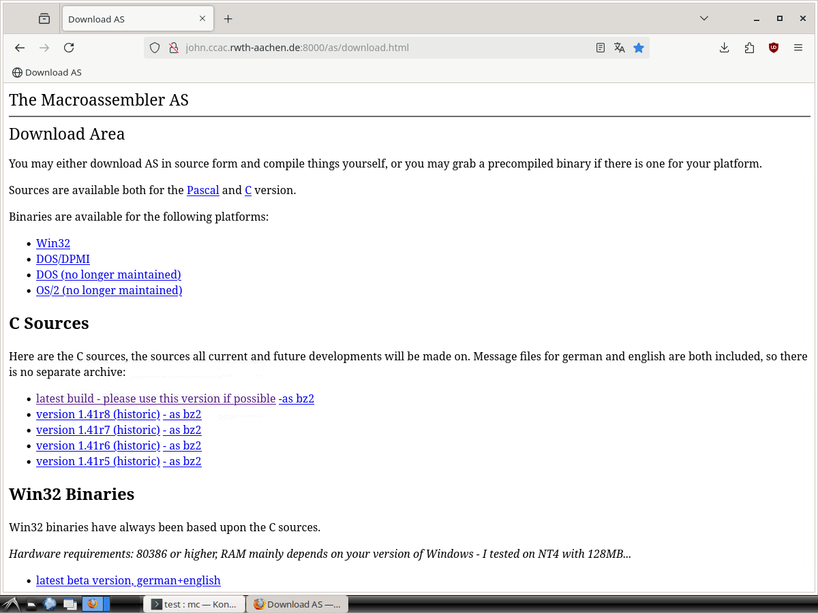Download 1.41r5 as bz2 archive
This screenshot has width=818, height=613.
(x=182, y=461)
